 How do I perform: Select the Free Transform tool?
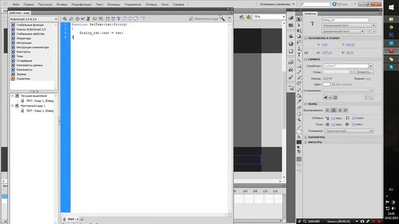point(299,30)
